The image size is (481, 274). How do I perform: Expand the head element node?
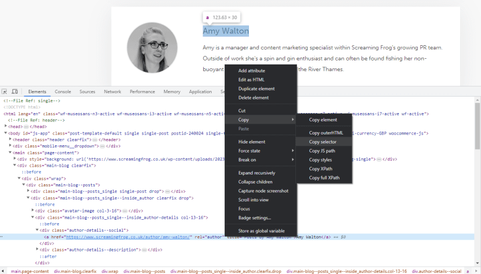click(6, 126)
